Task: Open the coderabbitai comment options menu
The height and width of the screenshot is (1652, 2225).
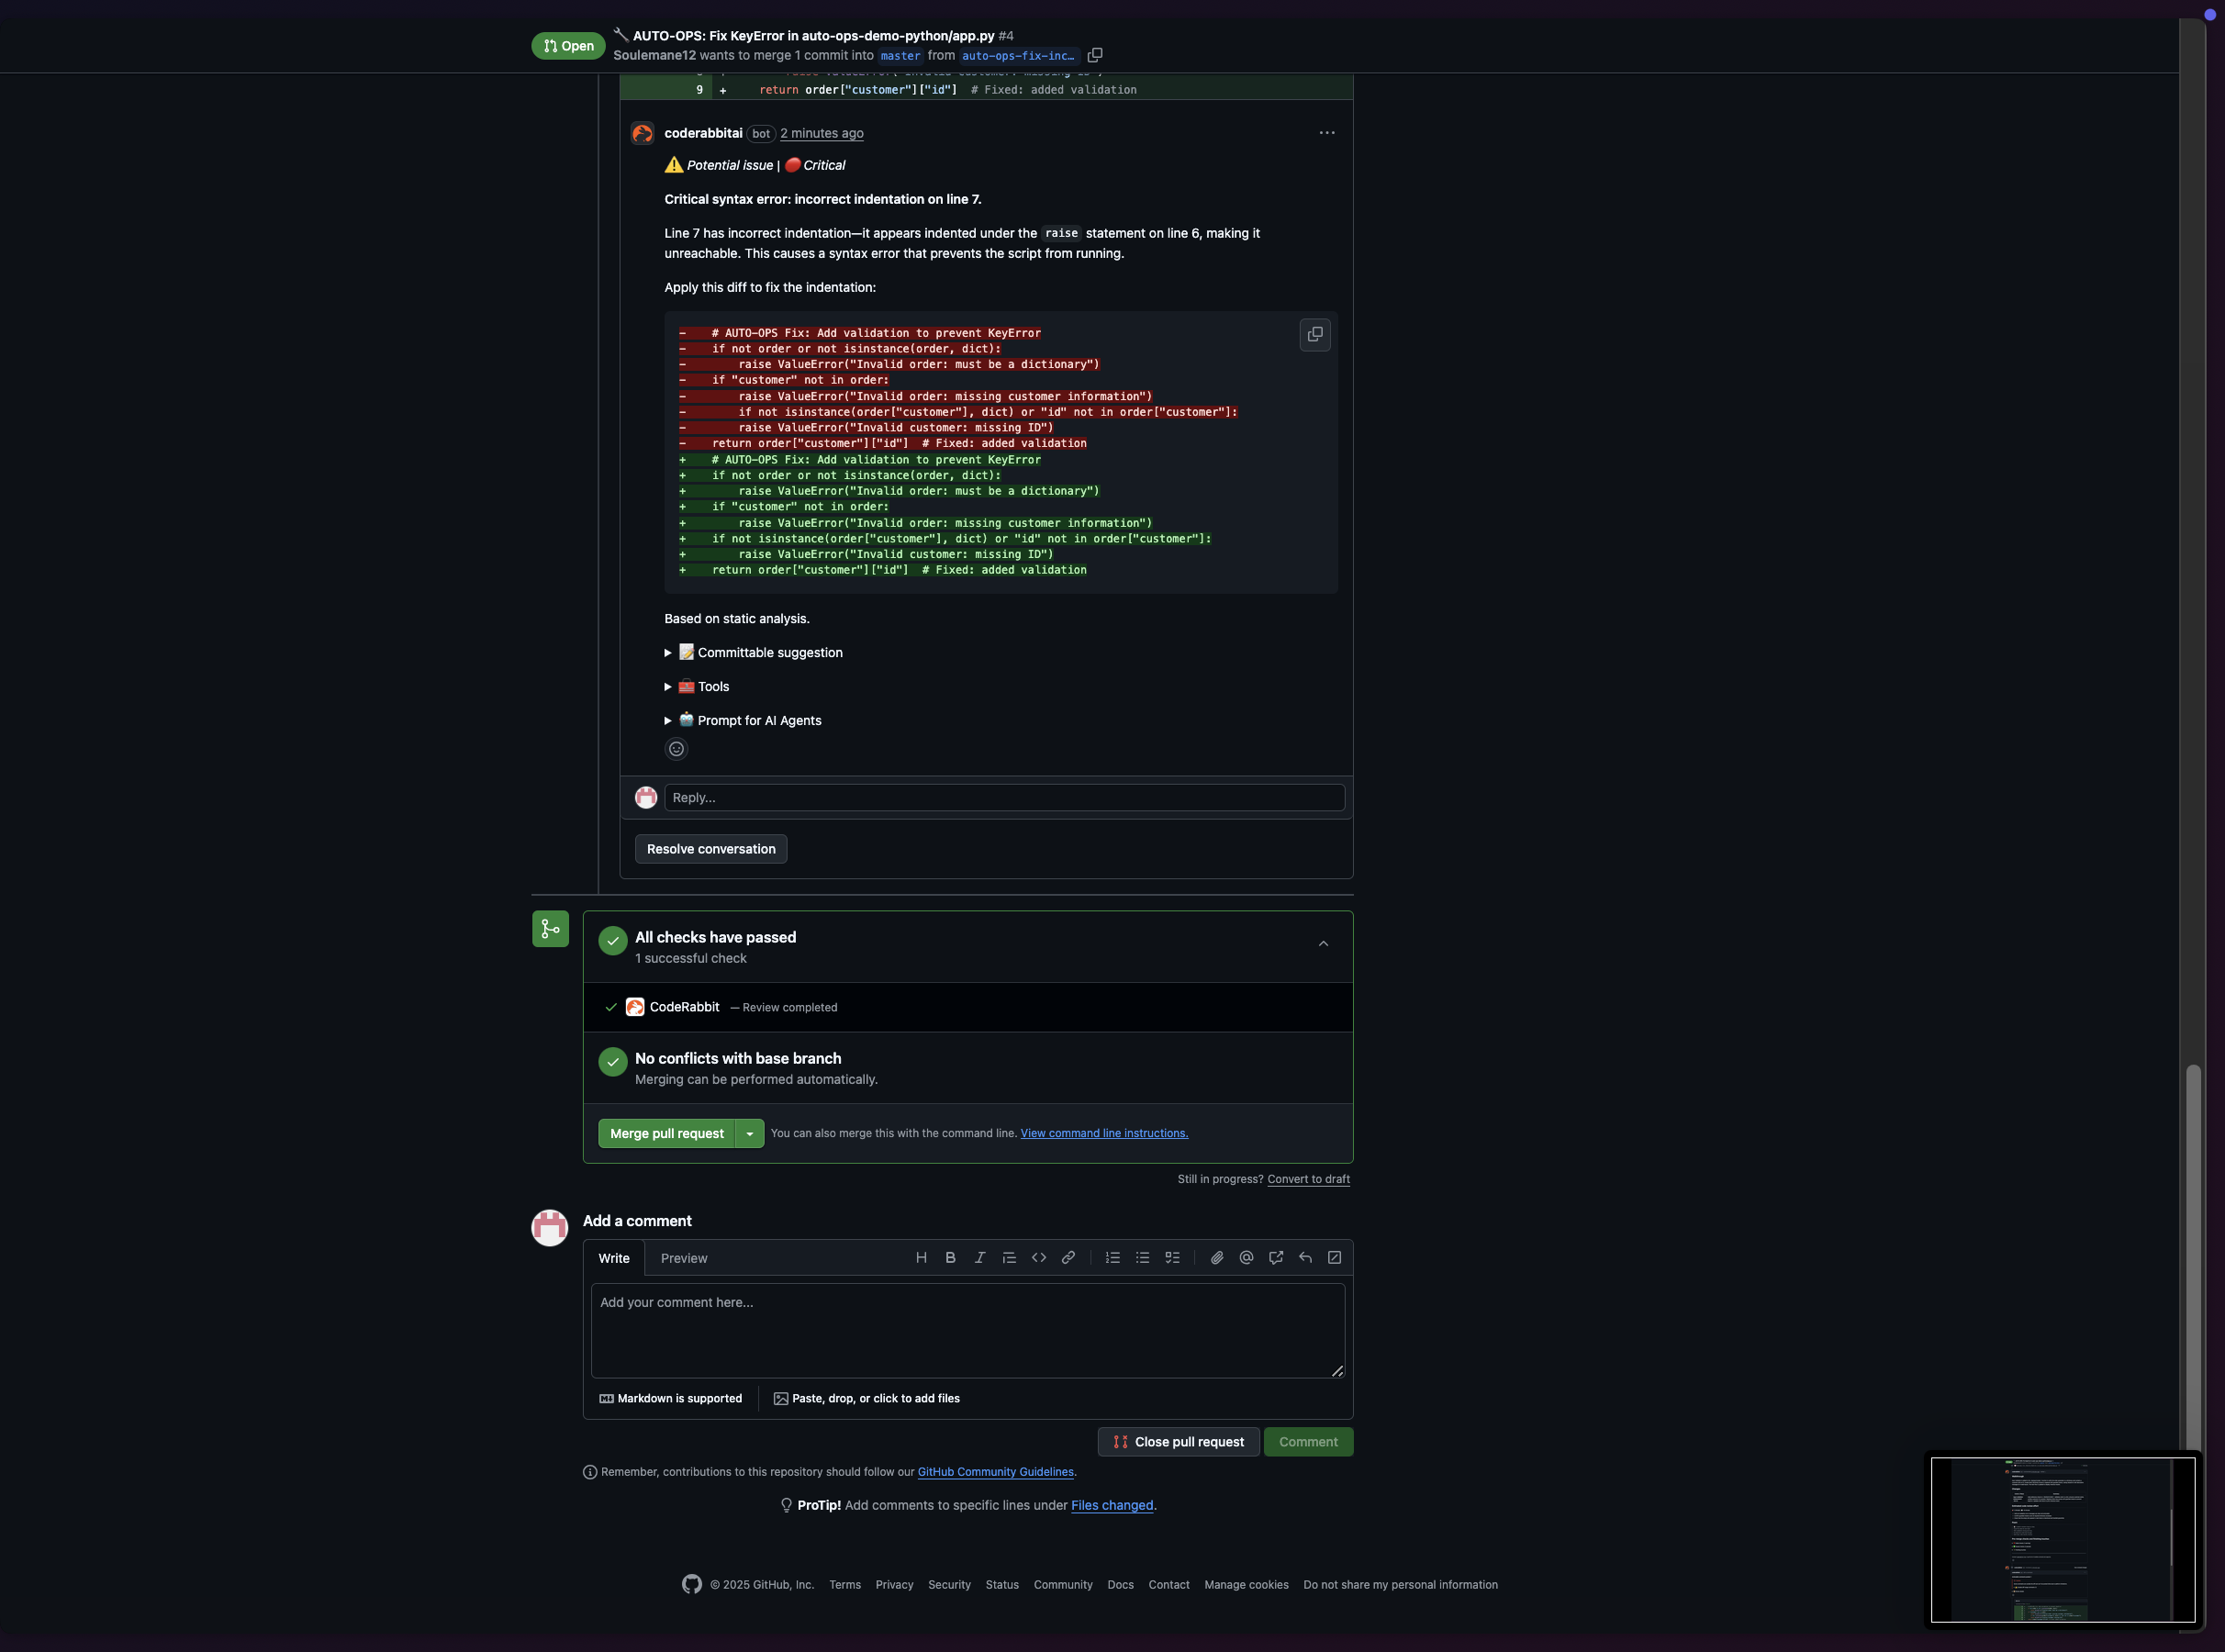Action: [x=1327, y=133]
